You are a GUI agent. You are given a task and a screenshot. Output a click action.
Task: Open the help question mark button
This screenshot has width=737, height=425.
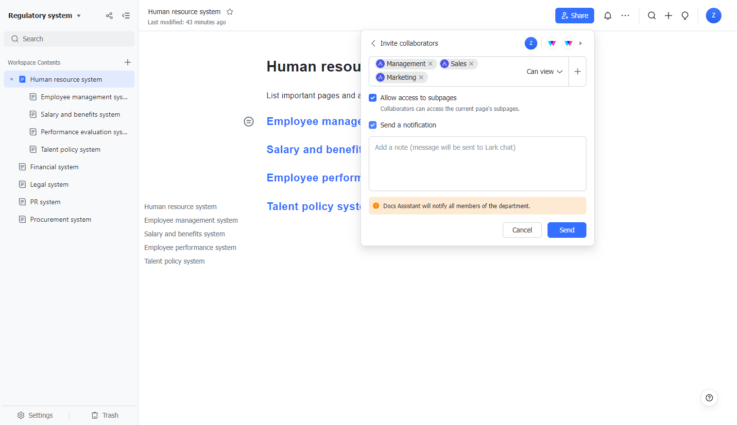pyautogui.click(x=709, y=398)
